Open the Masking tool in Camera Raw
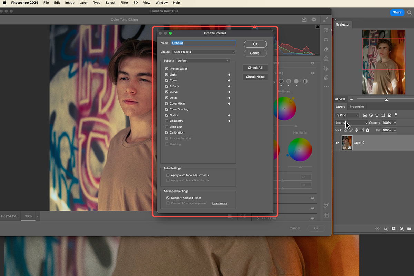The height and width of the screenshot is (276, 414). coord(326,59)
